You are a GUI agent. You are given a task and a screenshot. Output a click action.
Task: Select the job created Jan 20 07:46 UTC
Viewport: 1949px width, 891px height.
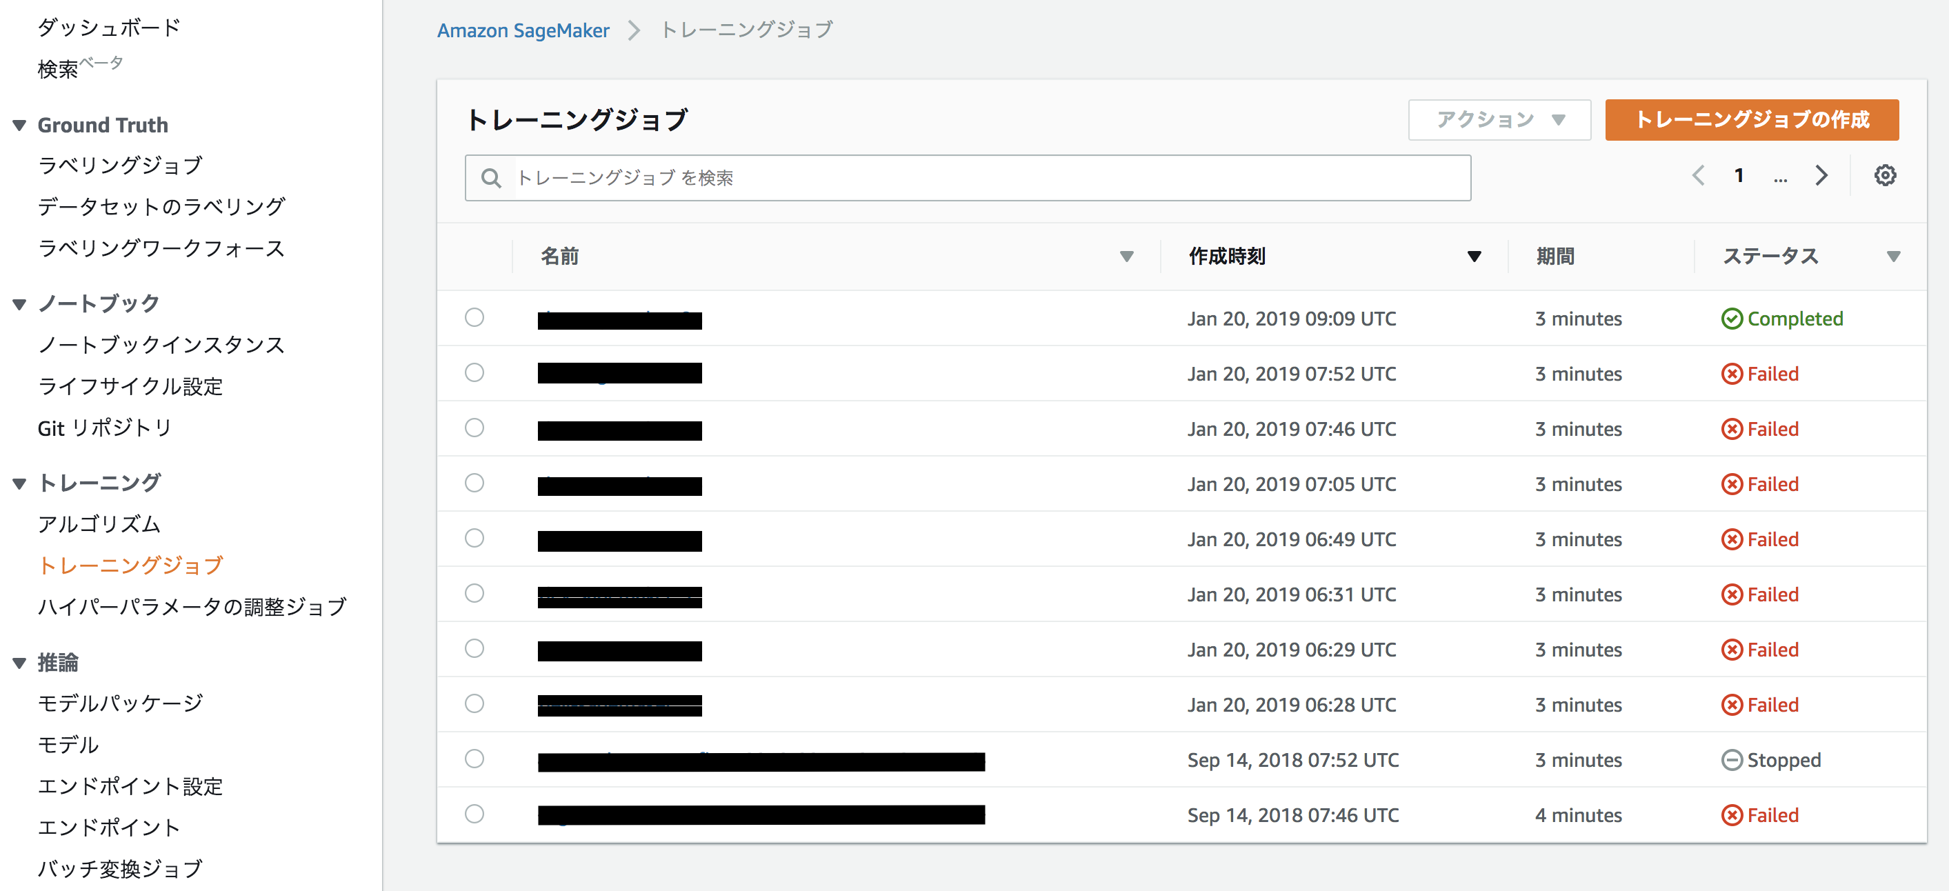click(474, 428)
